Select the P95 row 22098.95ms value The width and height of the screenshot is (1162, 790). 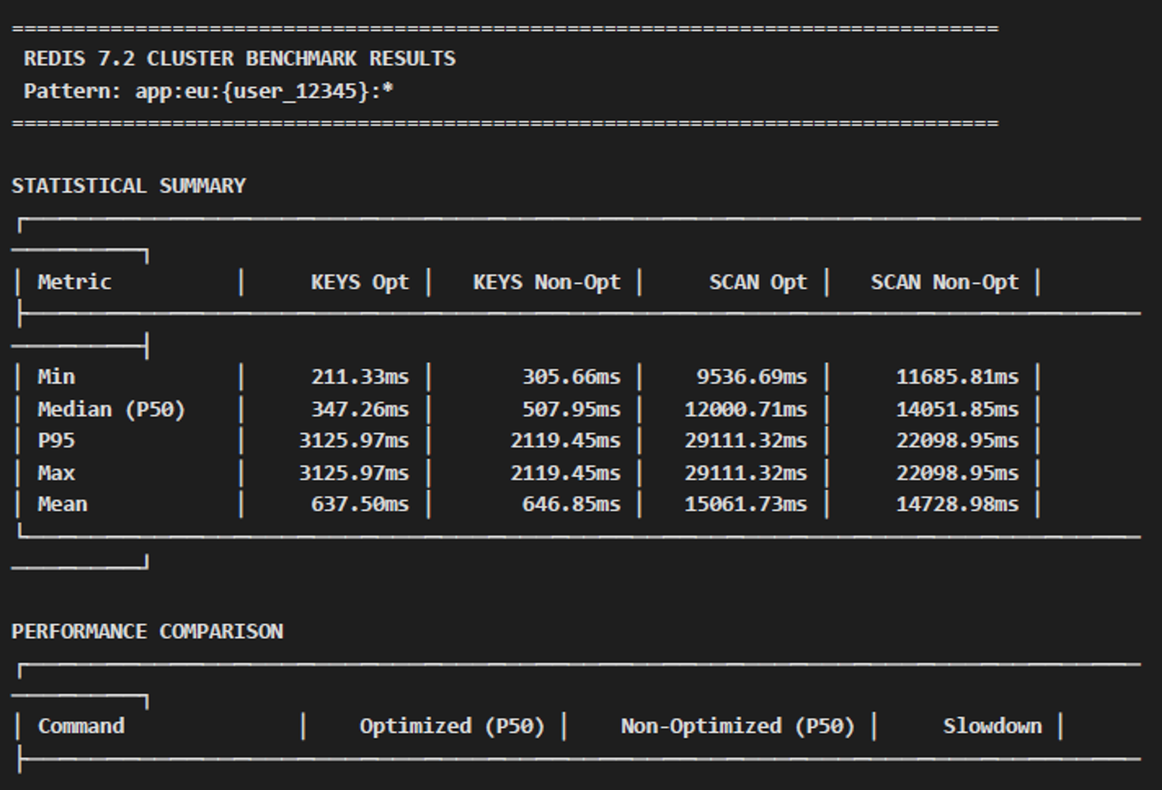(957, 441)
